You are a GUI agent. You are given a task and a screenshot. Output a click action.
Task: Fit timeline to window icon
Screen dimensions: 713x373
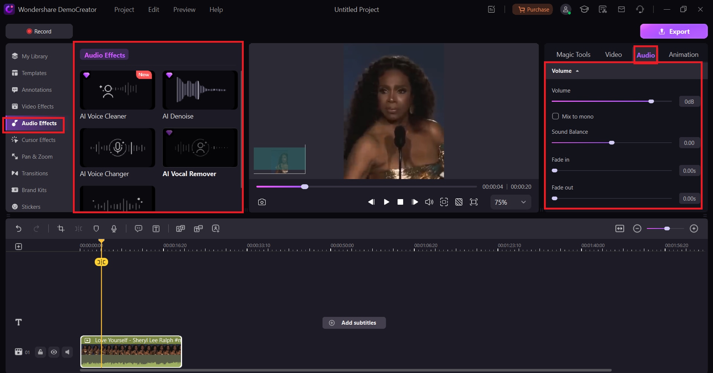coord(620,228)
